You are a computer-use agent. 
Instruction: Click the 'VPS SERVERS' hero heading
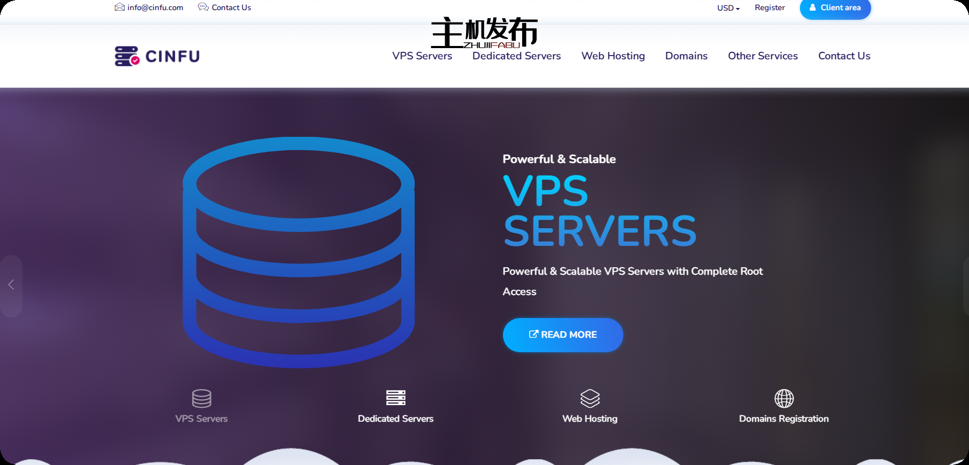pos(600,211)
